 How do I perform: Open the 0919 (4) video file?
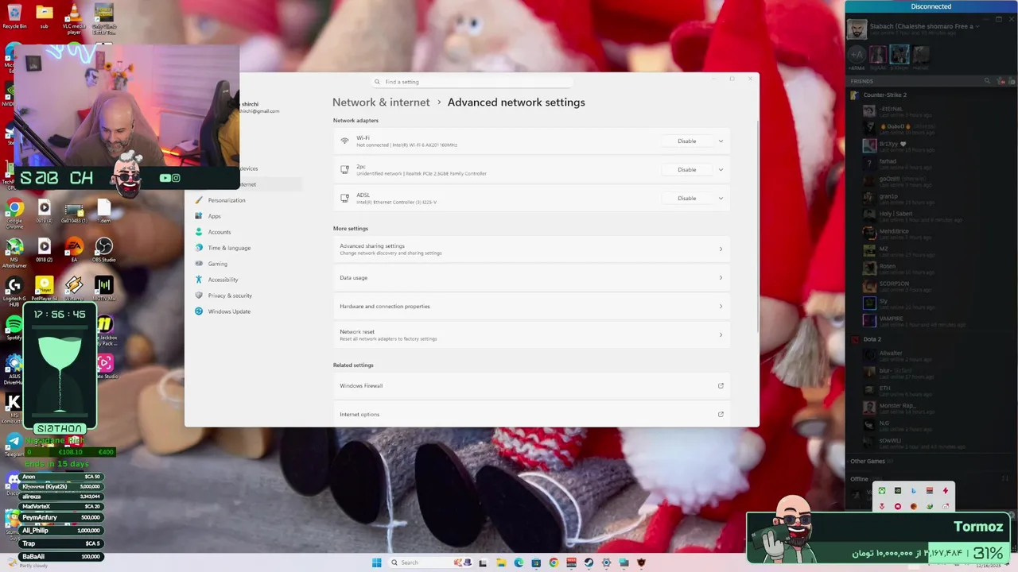tap(45, 211)
